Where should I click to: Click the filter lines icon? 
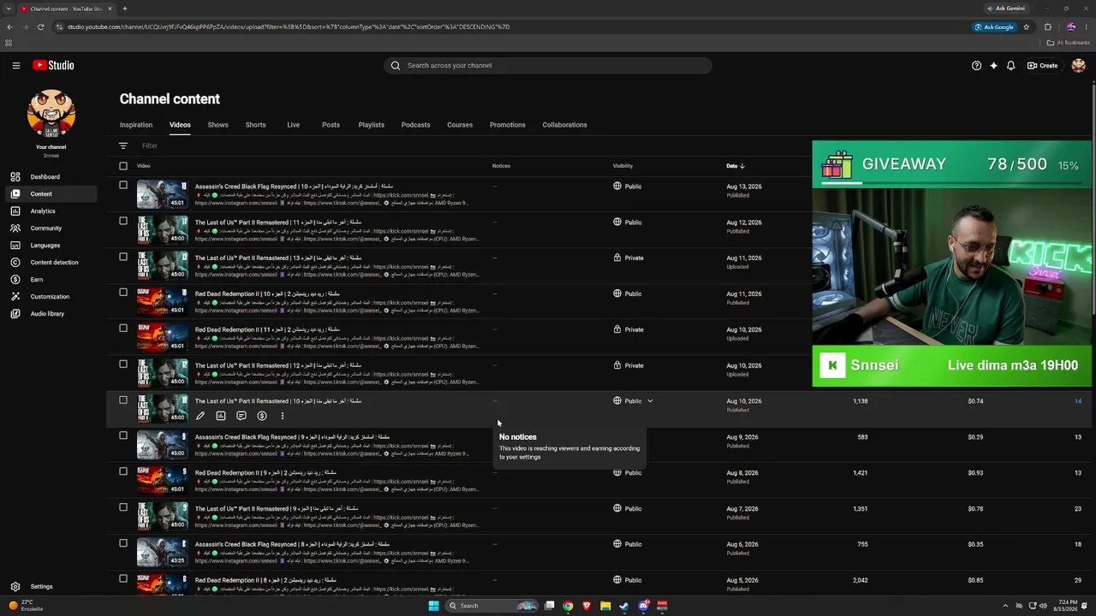click(123, 145)
